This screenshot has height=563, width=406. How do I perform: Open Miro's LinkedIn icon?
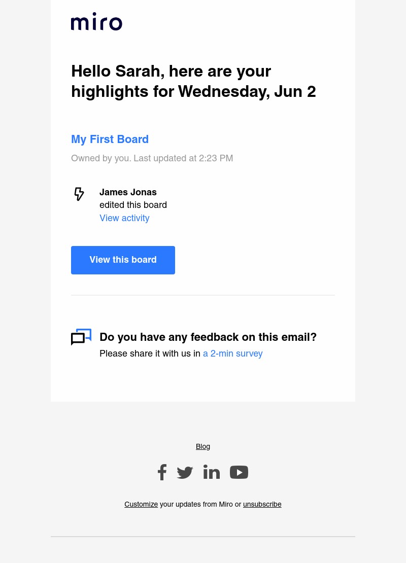(212, 472)
